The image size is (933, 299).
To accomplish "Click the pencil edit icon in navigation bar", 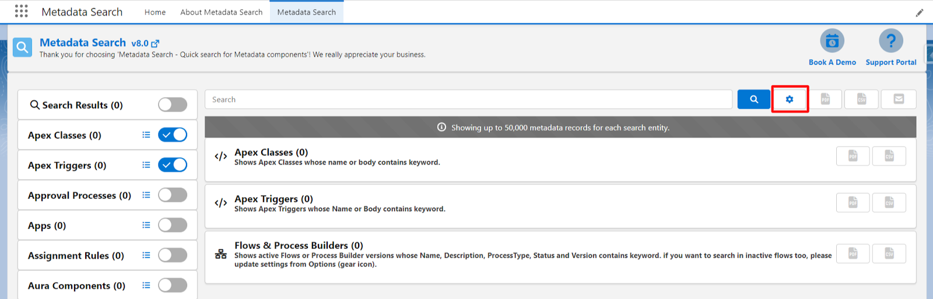I will tap(920, 12).
